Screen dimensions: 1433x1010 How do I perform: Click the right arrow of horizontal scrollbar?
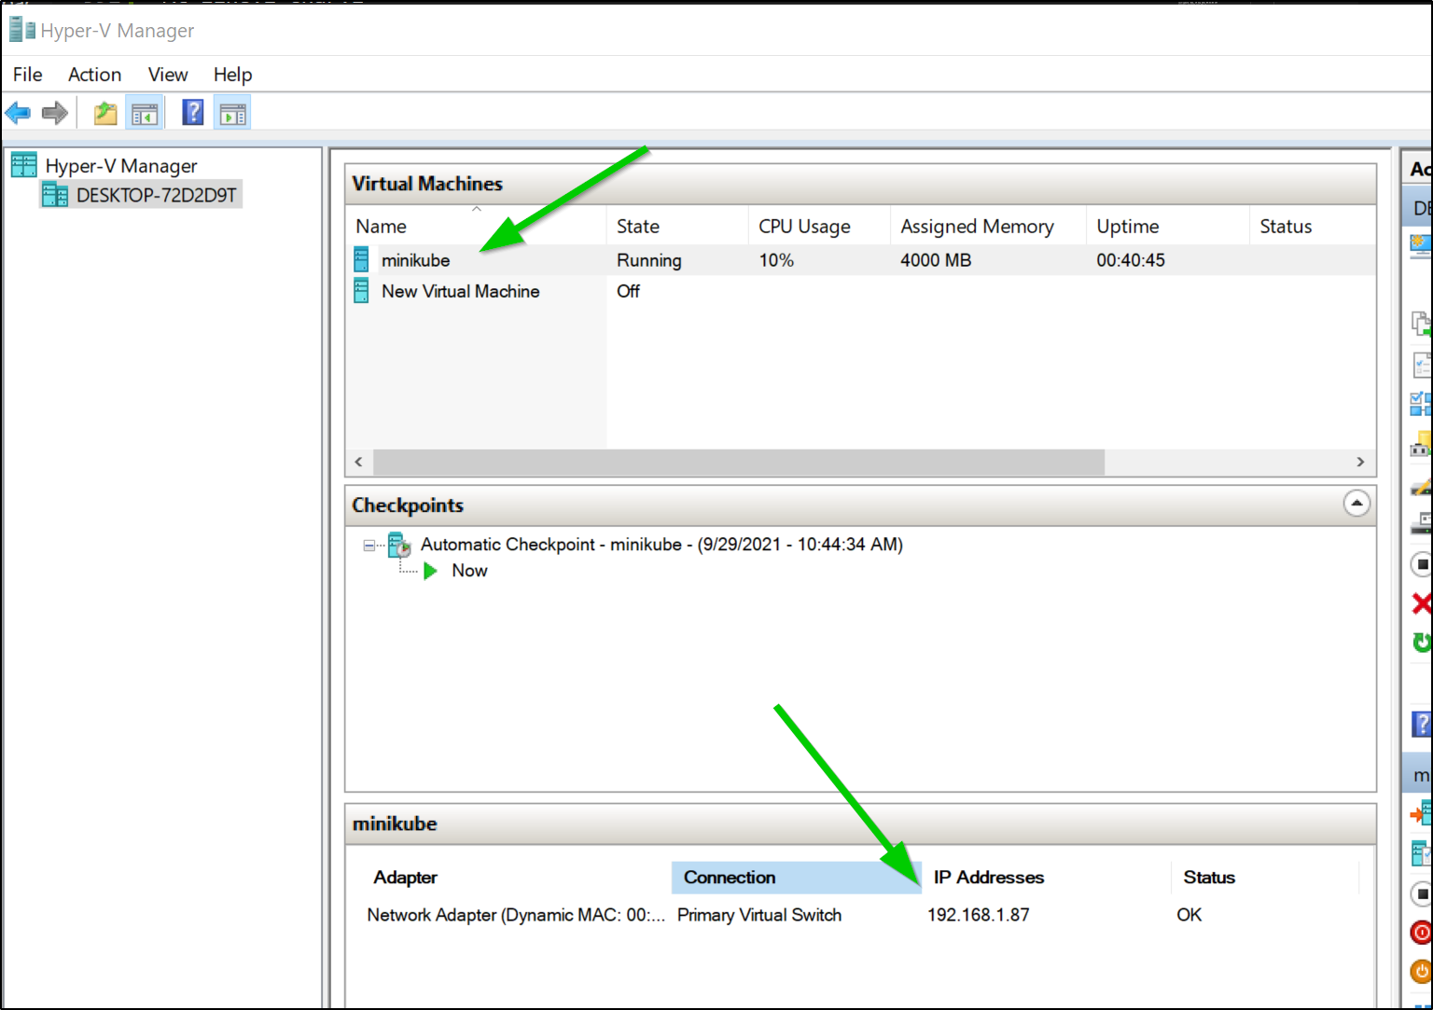(1360, 462)
